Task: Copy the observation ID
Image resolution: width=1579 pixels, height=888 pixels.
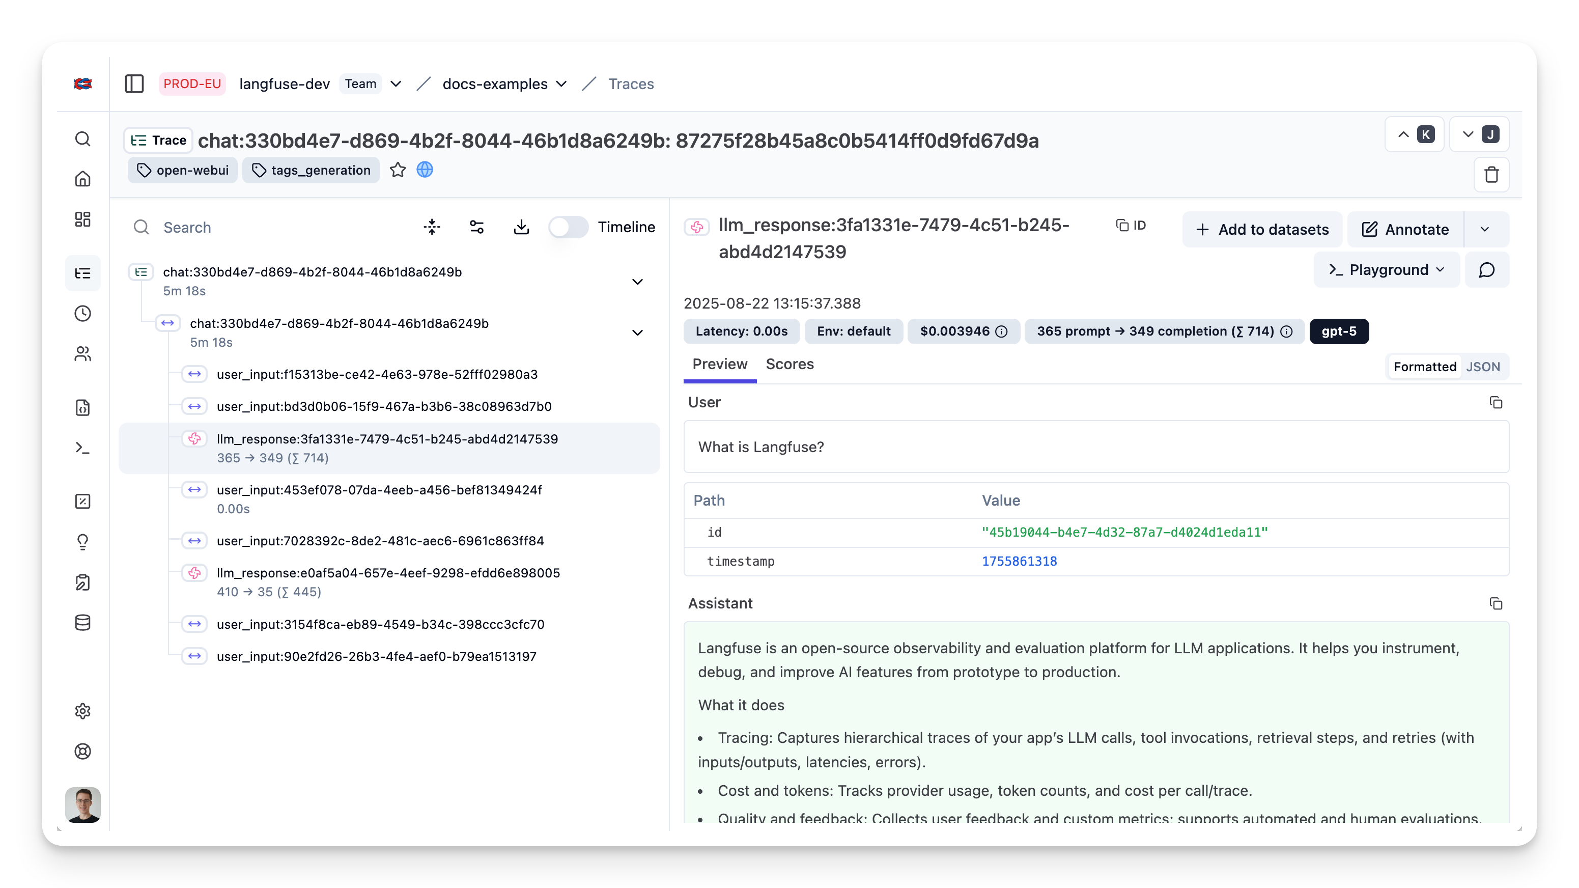Action: click(1131, 225)
